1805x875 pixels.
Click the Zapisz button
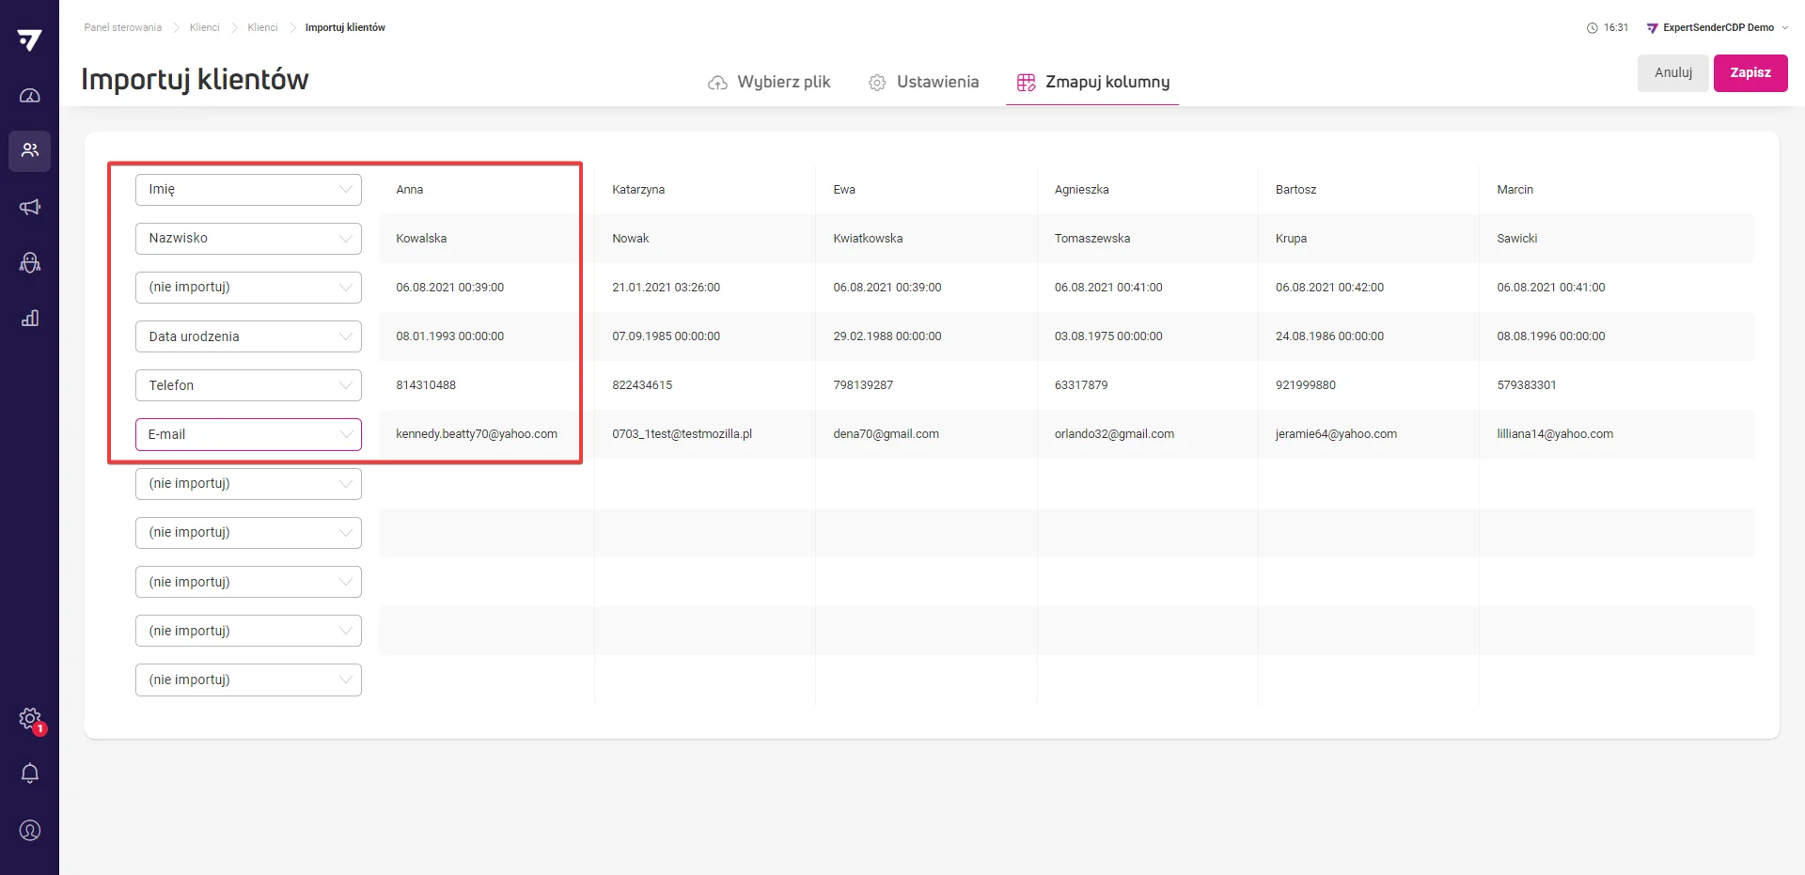point(1750,72)
